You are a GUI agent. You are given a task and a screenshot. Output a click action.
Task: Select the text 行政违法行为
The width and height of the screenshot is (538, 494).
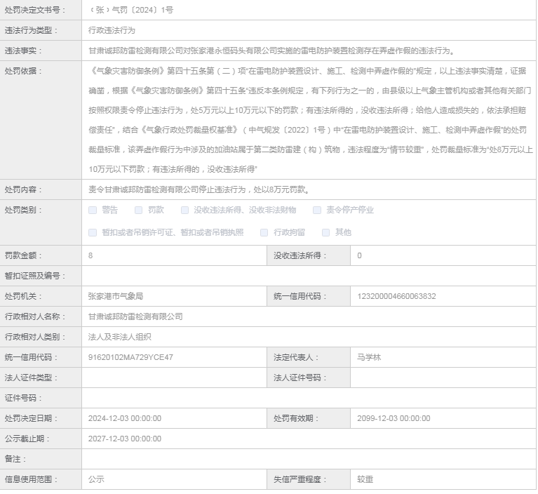(x=112, y=30)
